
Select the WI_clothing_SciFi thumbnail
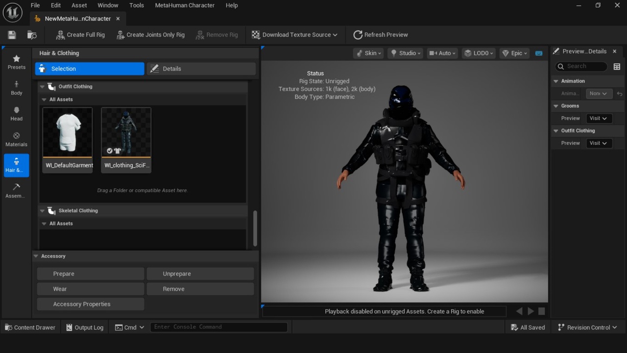click(126, 140)
